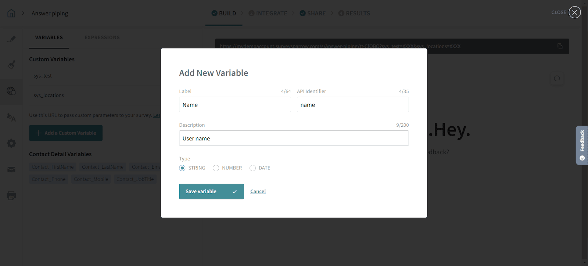Select the DATE type radio button
The image size is (588, 266).
tap(252, 168)
